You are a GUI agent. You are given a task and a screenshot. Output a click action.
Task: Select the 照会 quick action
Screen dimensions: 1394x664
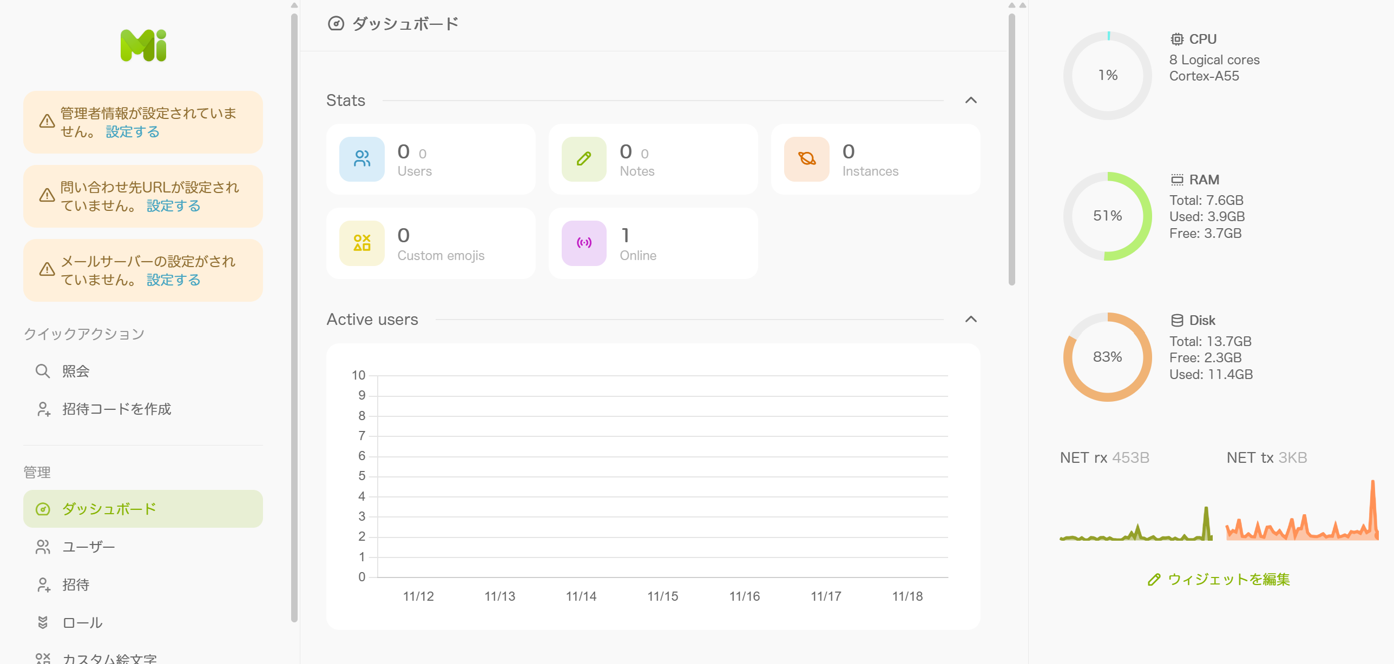[143, 371]
